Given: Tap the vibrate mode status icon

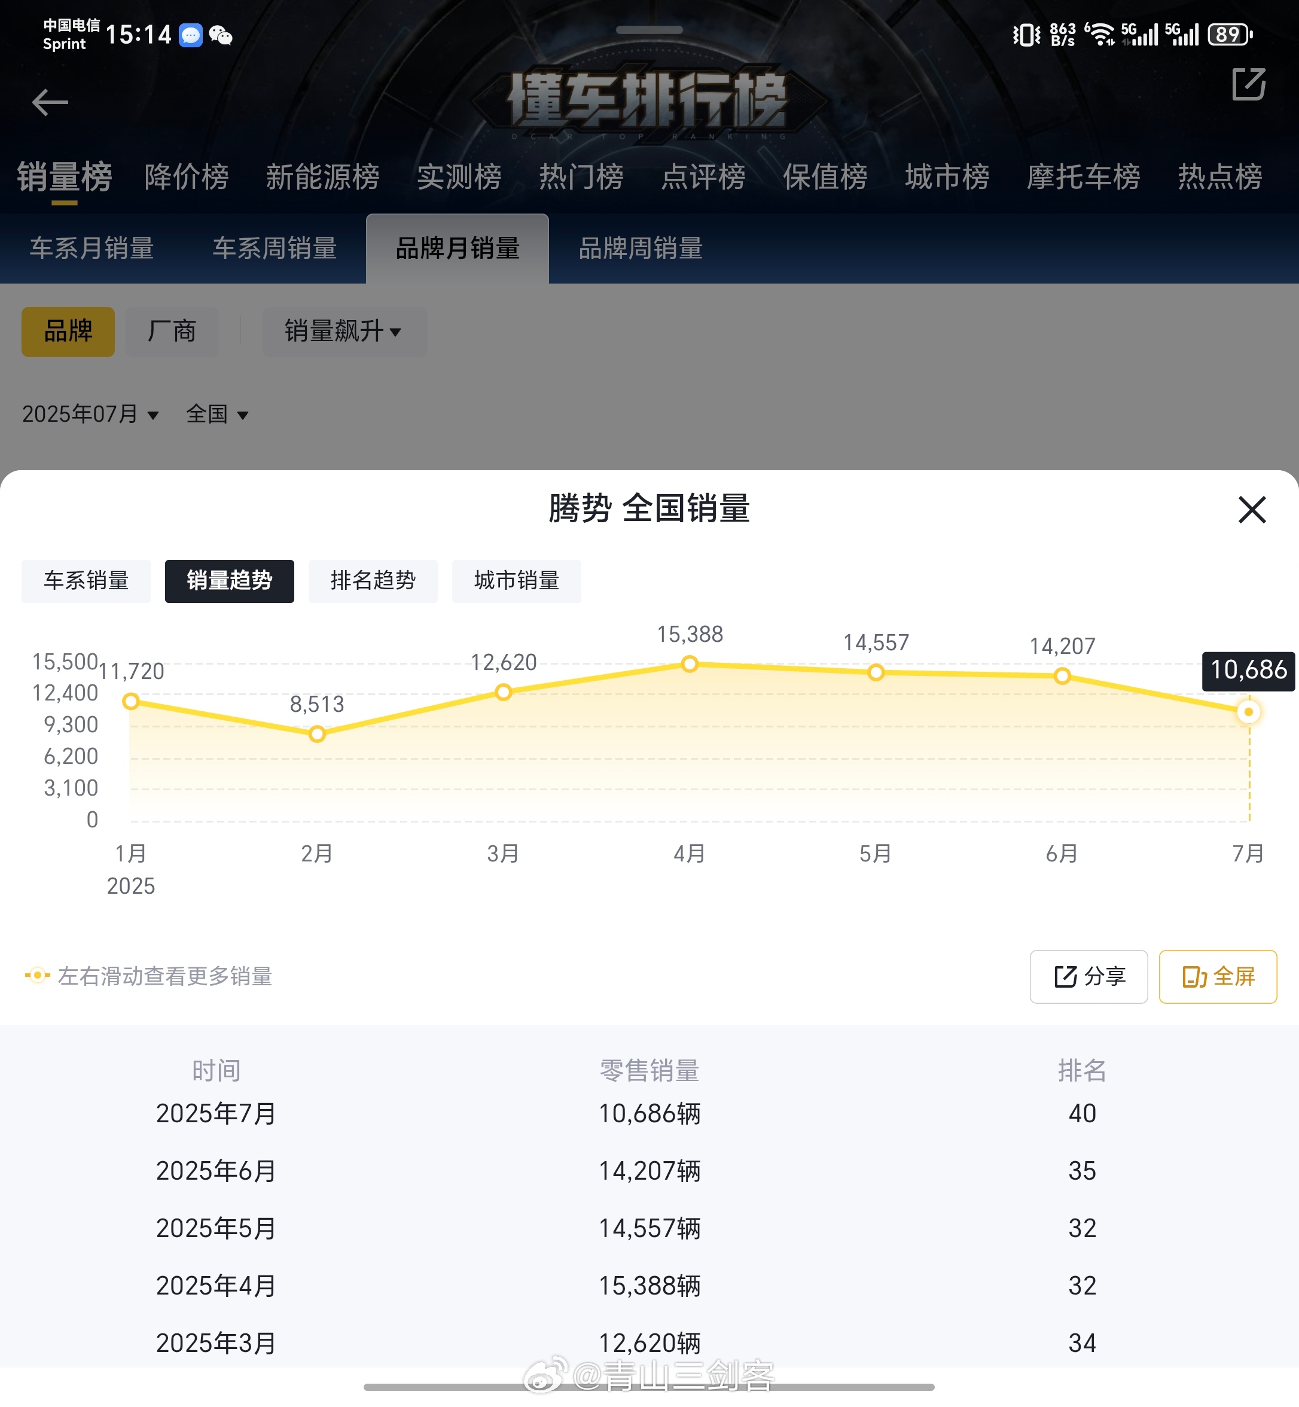Looking at the screenshot, I should pos(1026,35).
